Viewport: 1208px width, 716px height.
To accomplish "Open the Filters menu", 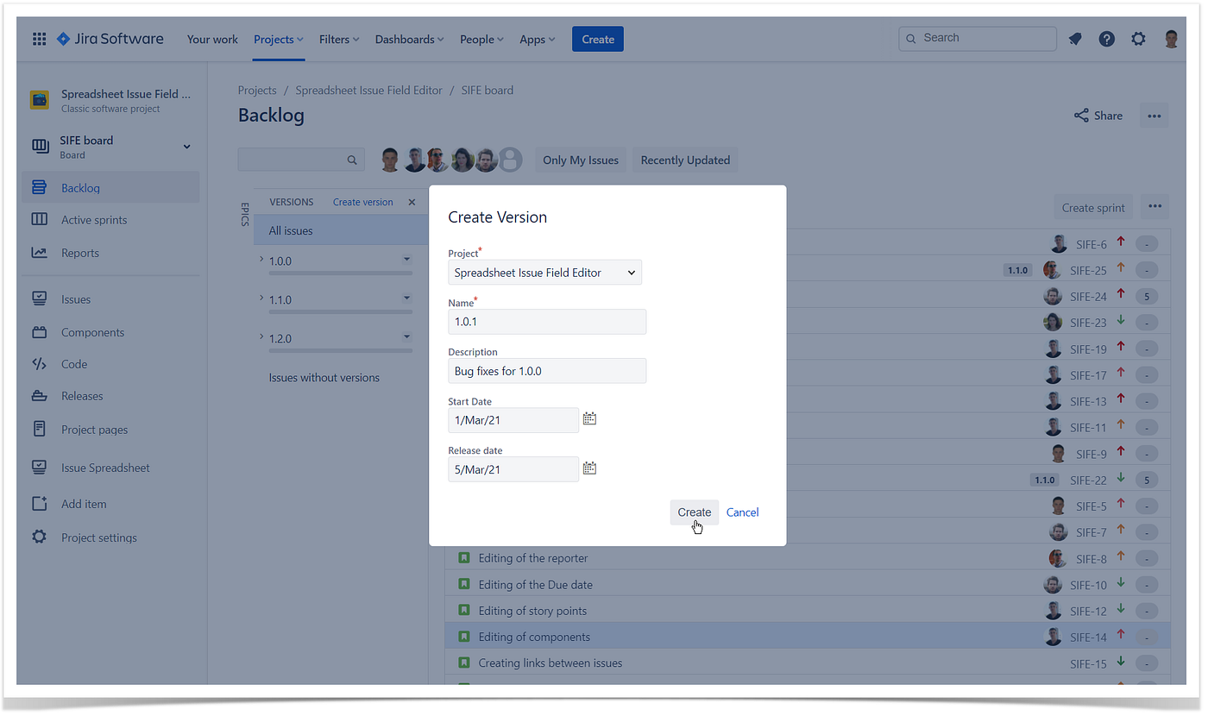I will point(339,39).
